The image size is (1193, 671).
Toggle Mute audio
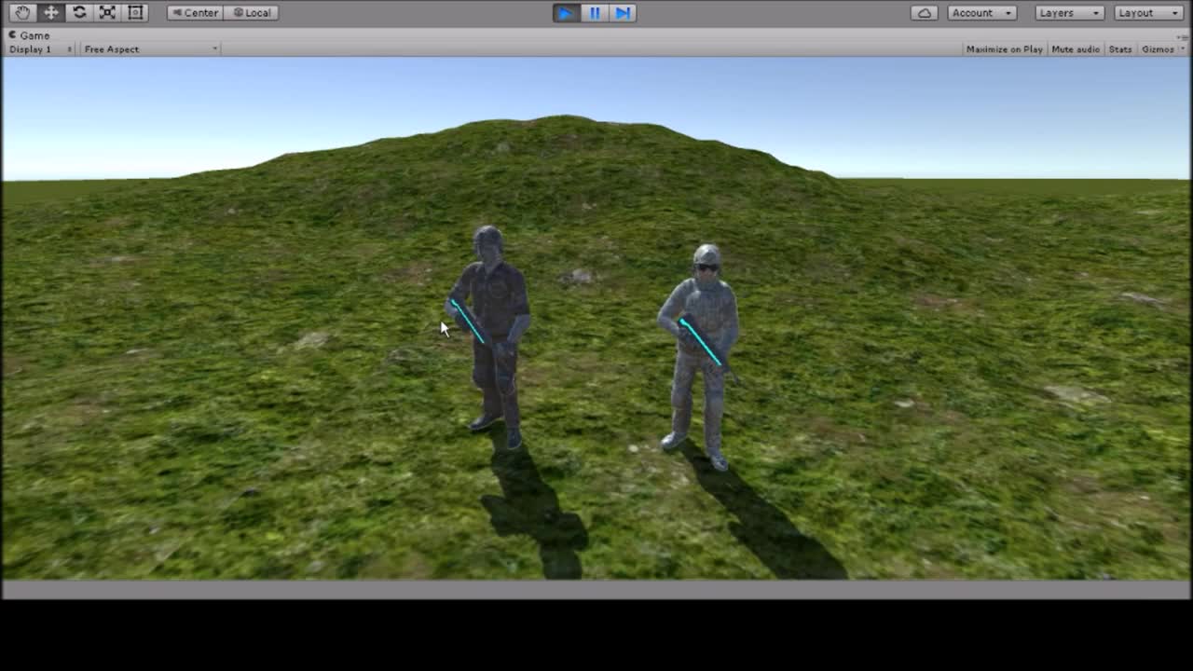pyautogui.click(x=1076, y=49)
